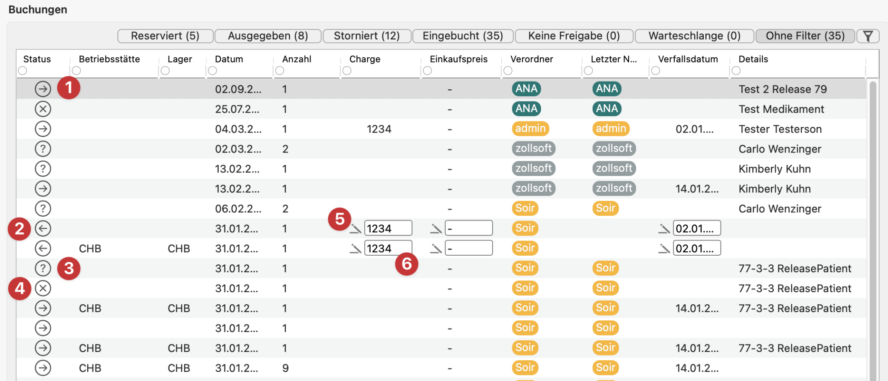Click zollsoft Verordner badge in Carlo Wenzinger row
This screenshot has width=888, height=381.
[x=533, y=148]
